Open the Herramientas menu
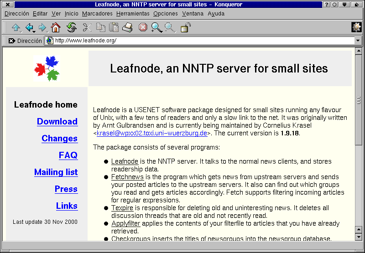Viewport: 365px width, 253px height. tap(133, 14)
